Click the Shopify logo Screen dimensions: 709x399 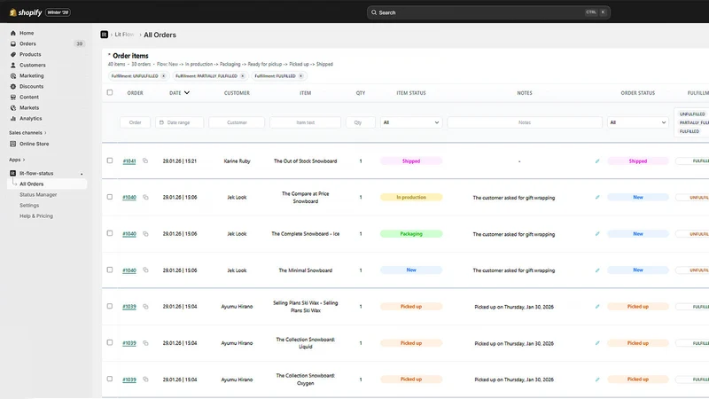26,12
